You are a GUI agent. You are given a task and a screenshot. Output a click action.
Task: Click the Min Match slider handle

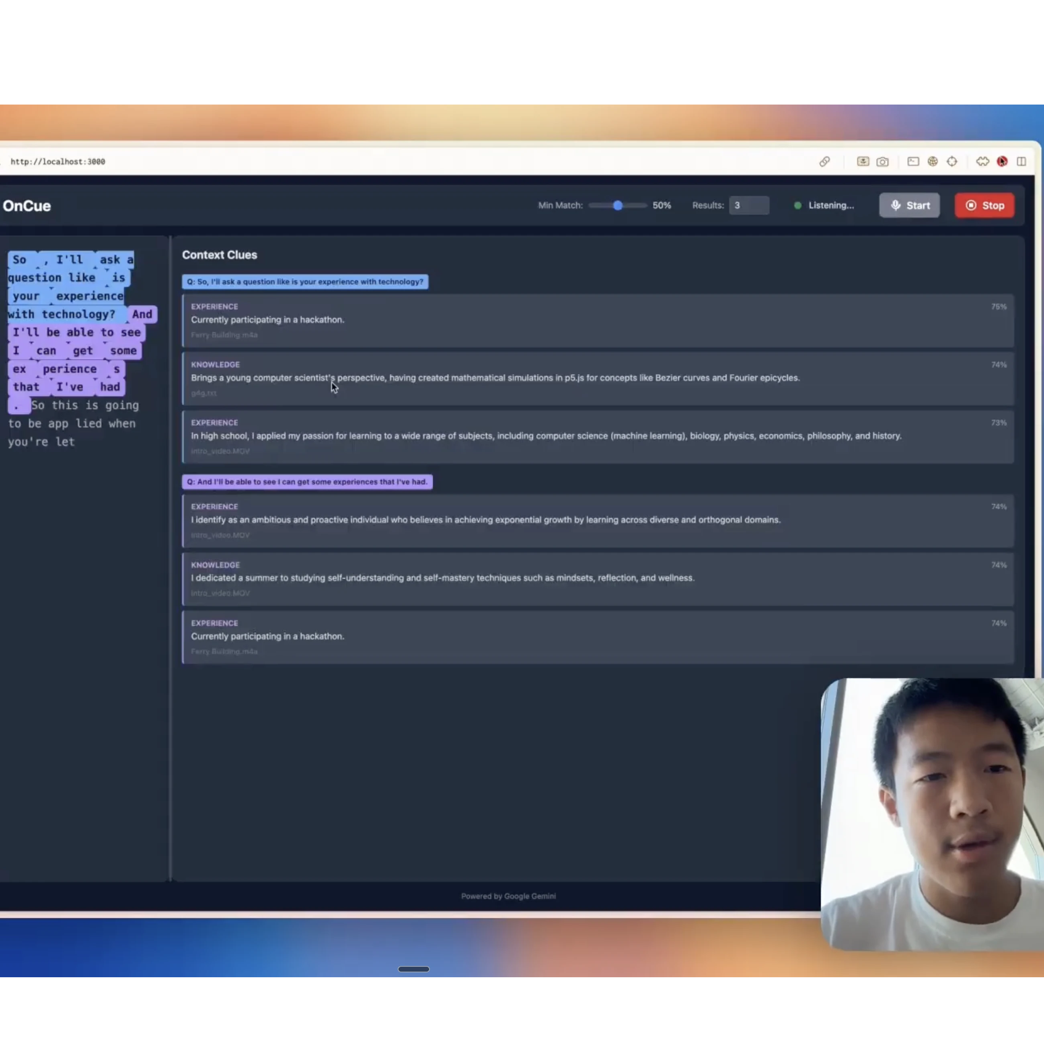618,206
